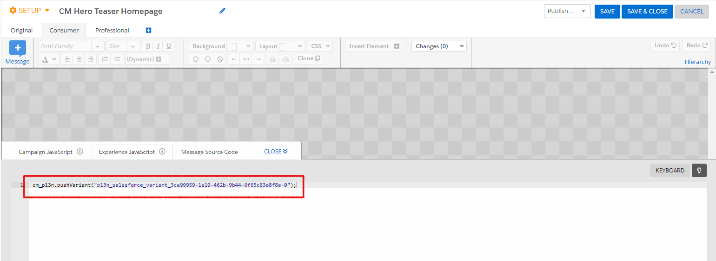This screenshot has height=261, width=716.
Task: Insert a bulleted list
Action: coord(117,59)
